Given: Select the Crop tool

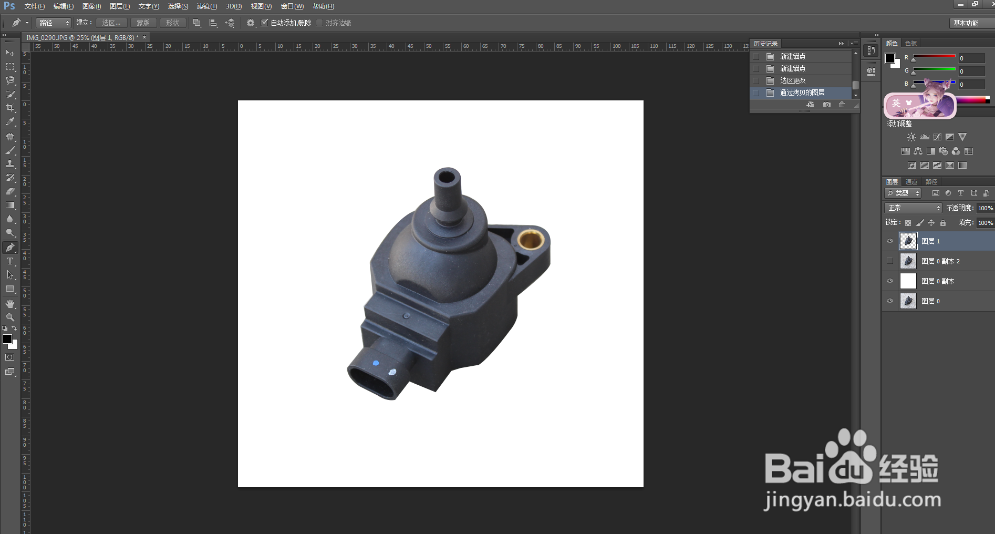Looking at the screenshot, I should point(10,108).
